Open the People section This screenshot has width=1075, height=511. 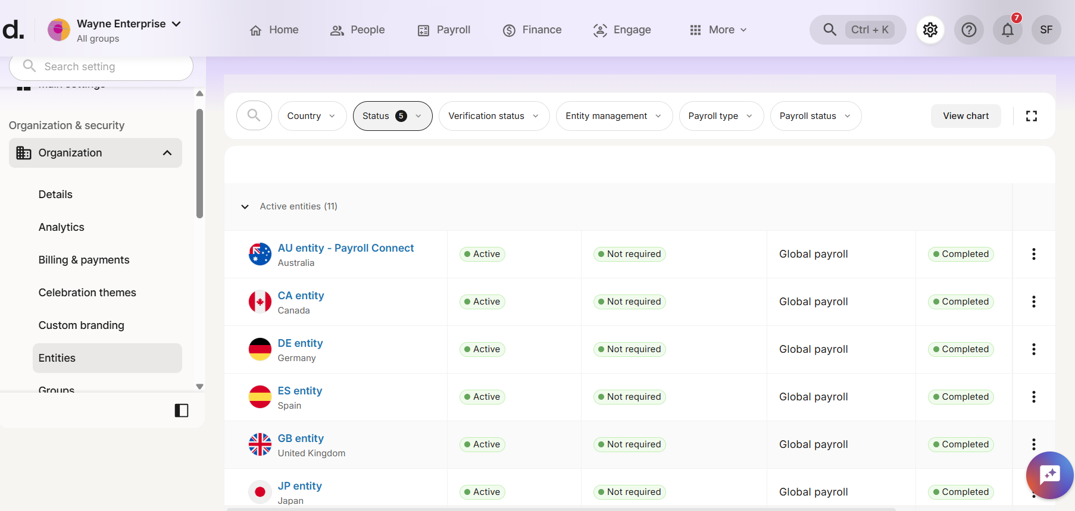pyautogui.click(x=358, y=30)
